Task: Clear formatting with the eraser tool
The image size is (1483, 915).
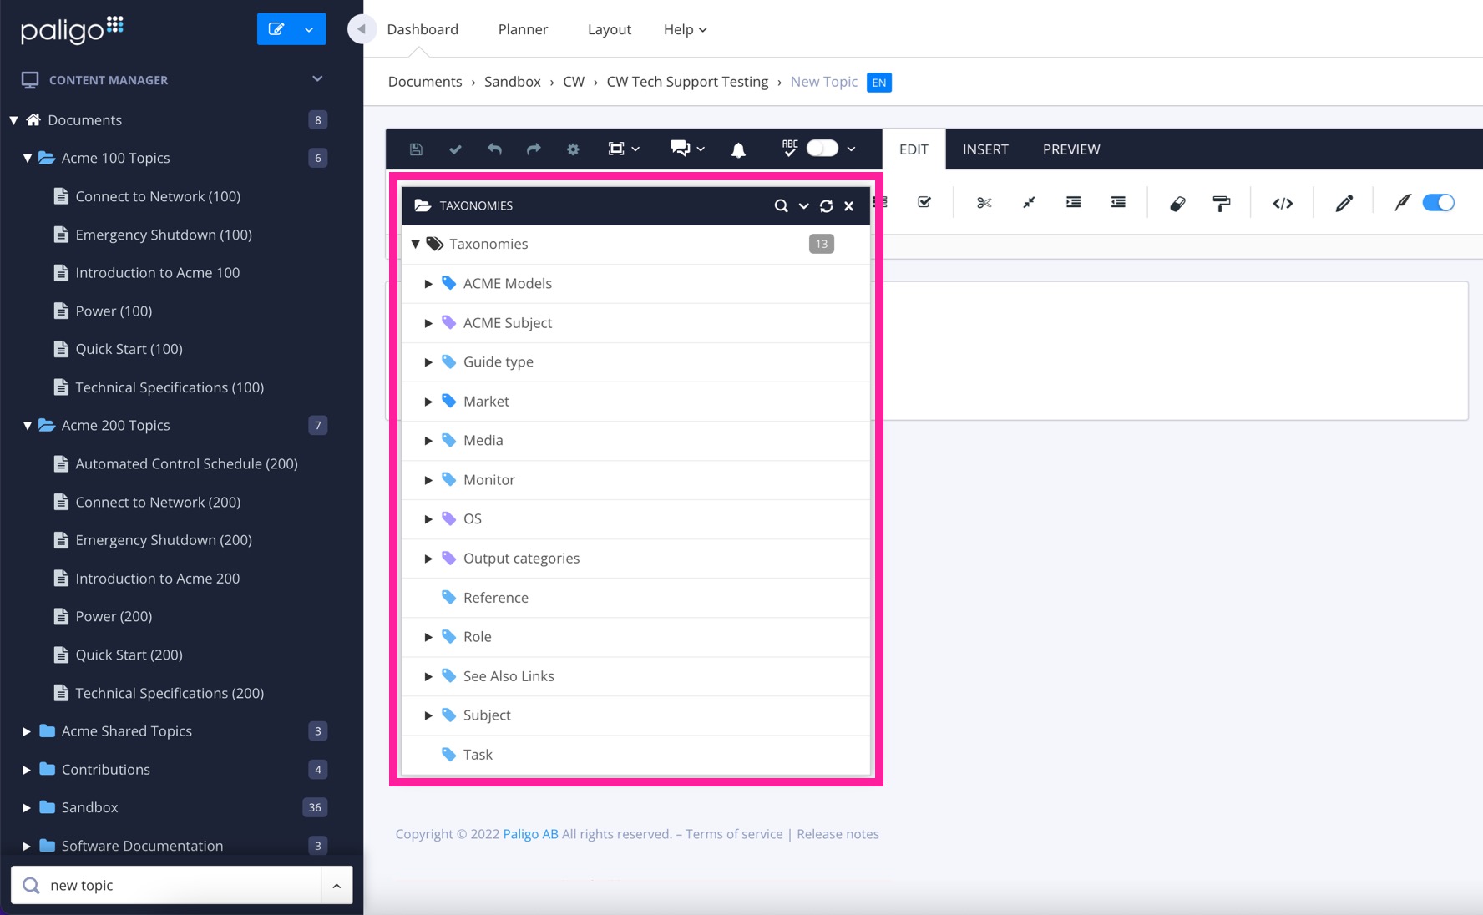Action: point(1177,203)
